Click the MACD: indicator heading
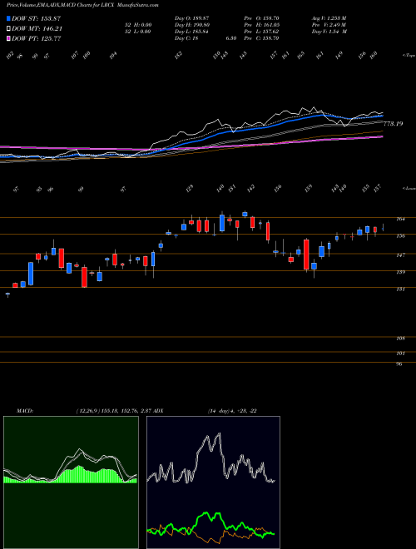The height and width of the screenshot is (549, 416). tap(25, 411)
